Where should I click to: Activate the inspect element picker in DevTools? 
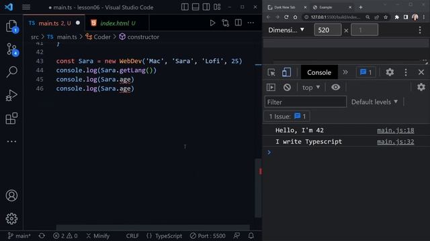[x=271, y=72]
